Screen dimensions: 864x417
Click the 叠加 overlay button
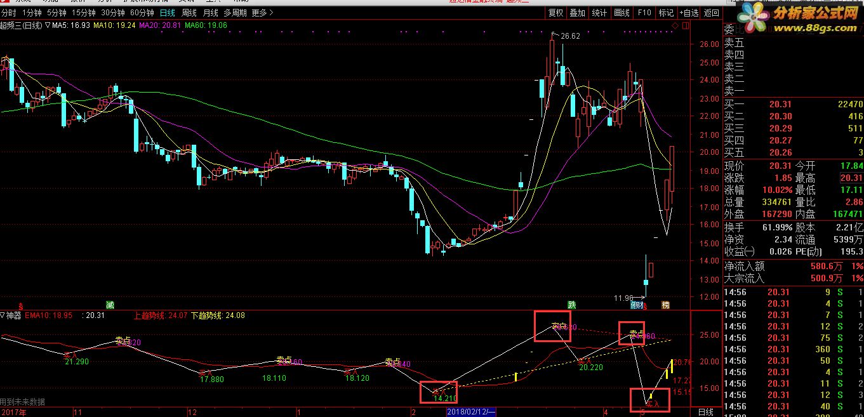(x=578, y=13)
